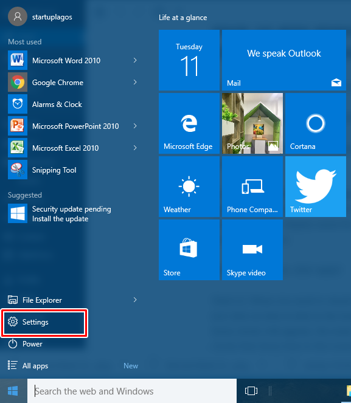Open File Explorer folder icon

pos(13,300)
